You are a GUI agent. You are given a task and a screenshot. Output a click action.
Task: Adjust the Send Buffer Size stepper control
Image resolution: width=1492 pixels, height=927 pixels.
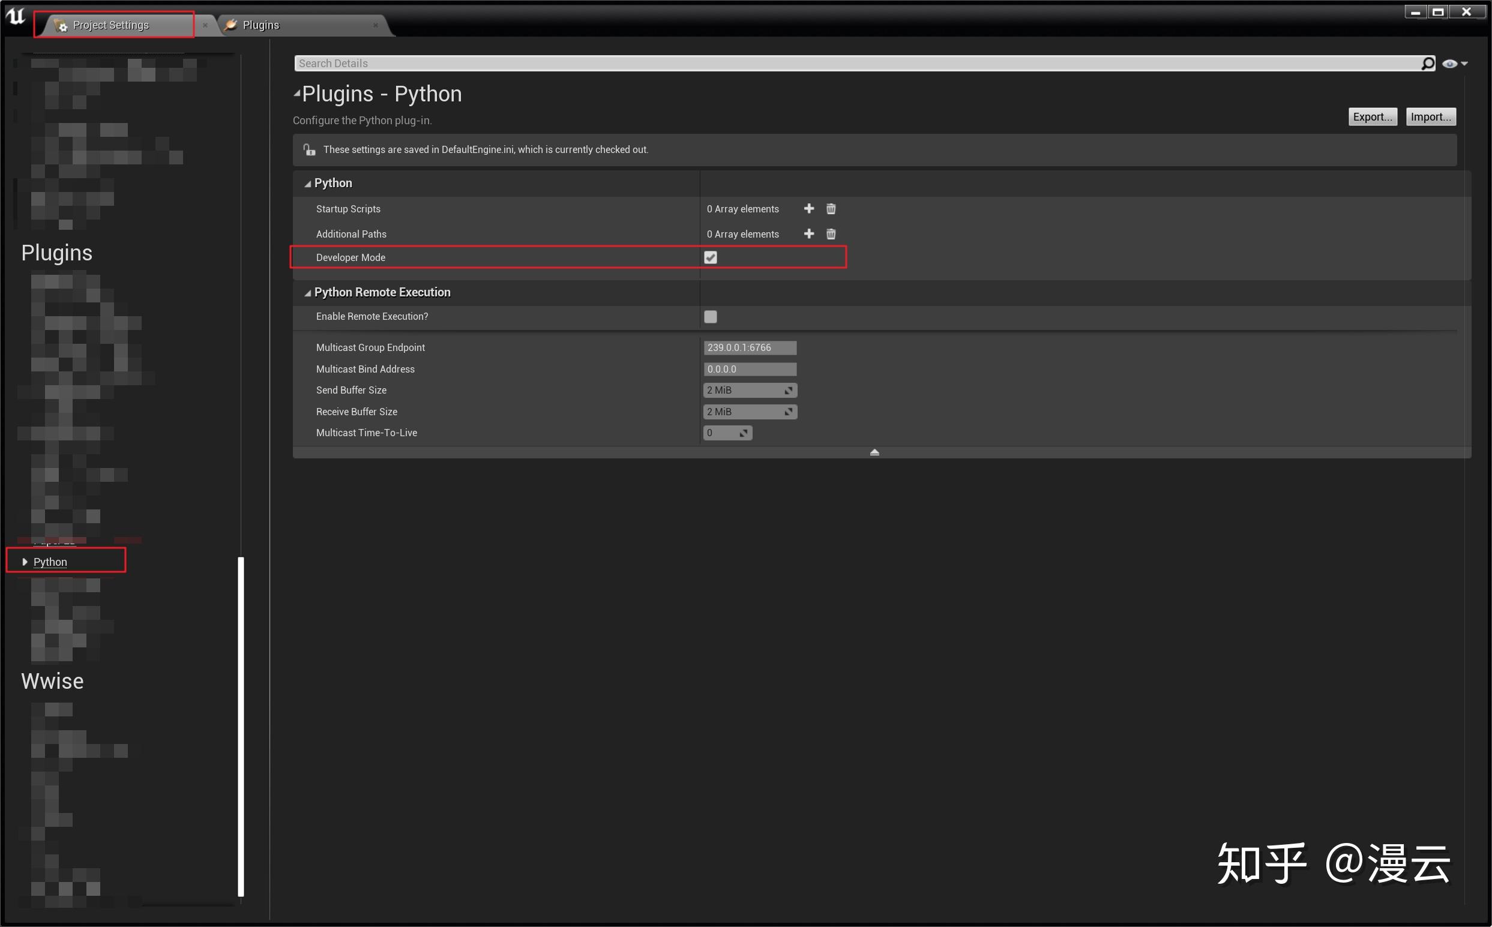790,390
